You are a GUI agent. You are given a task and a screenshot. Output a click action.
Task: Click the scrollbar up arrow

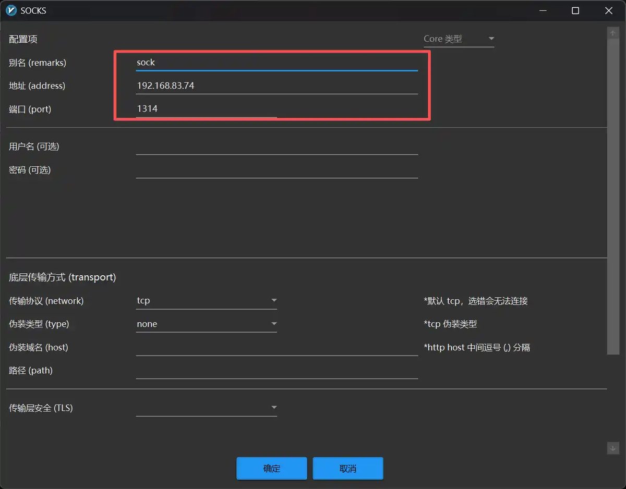[x=613, y=33]
